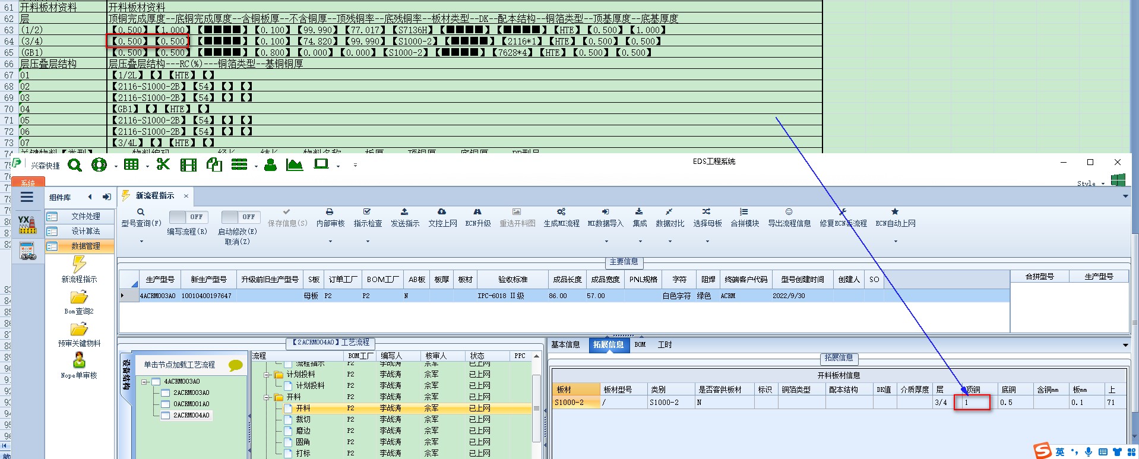
Task: Click checkbox for tree node 4ACRM003A0
Action: coord(156,381)
